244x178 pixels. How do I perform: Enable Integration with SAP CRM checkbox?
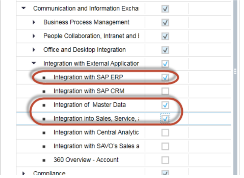(165, 91)
